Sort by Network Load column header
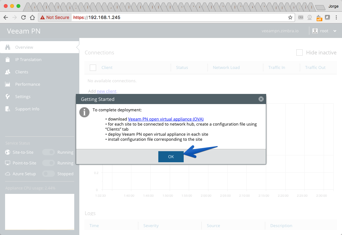The height and width of the screenshot is (235, 342). 226,68
